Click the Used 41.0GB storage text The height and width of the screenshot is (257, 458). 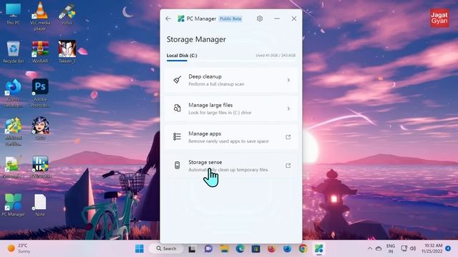(x=276, y=56)
